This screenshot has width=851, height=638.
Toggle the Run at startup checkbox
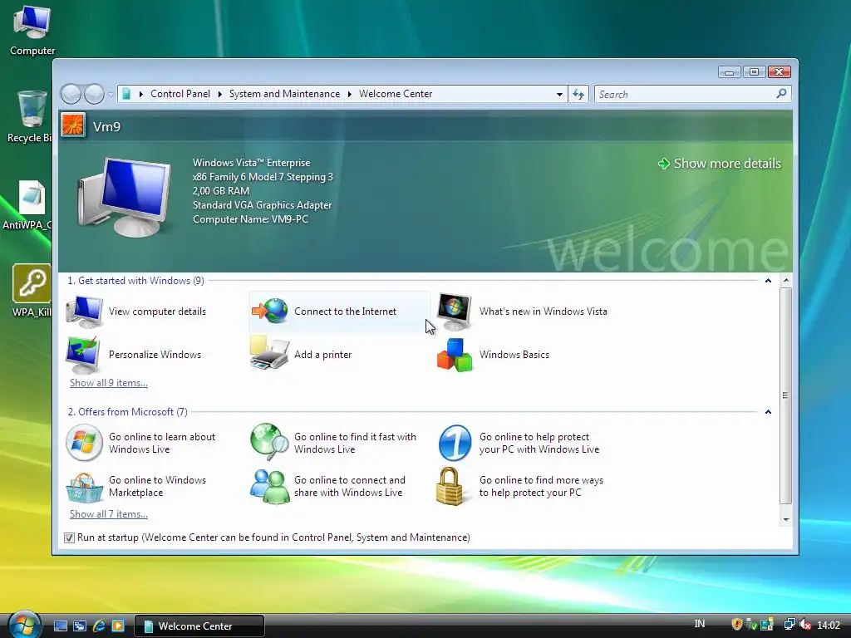[x=69, y=537]
